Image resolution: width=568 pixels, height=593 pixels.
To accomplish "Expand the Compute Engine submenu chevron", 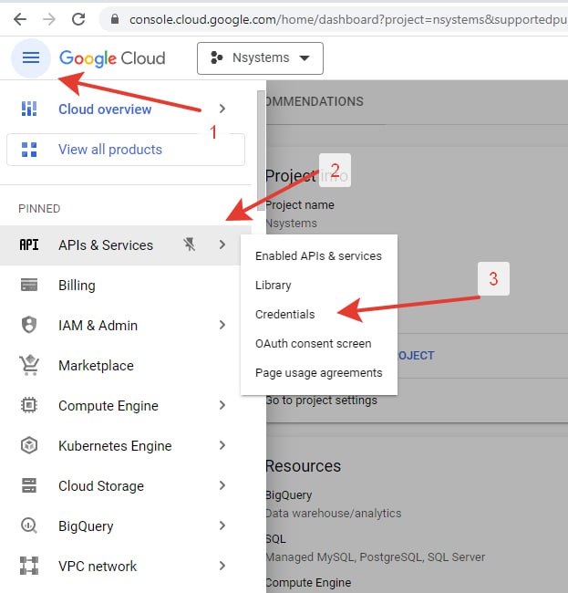I will tap(222, 405).
